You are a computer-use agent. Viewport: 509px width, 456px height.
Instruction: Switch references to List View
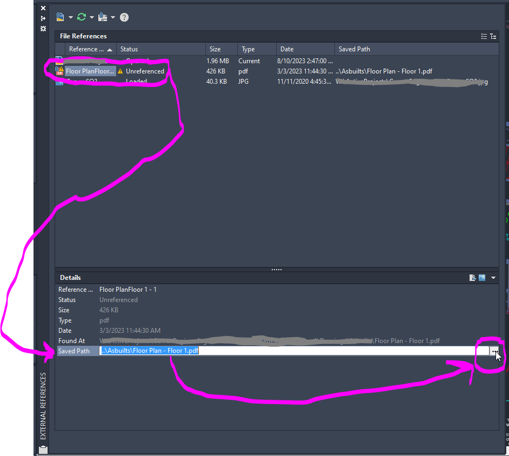[484, 36]
